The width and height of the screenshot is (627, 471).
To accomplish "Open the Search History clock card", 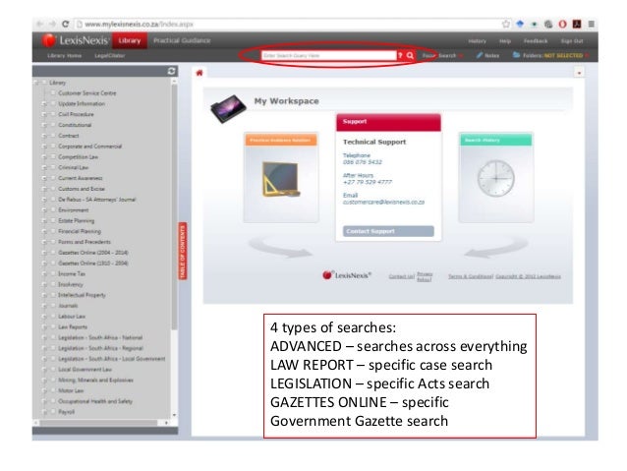I will coord(496,177).
